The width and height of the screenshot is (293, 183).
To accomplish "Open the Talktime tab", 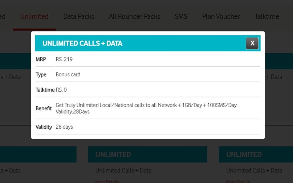I will pyautogui.click(x=266, y=17).
